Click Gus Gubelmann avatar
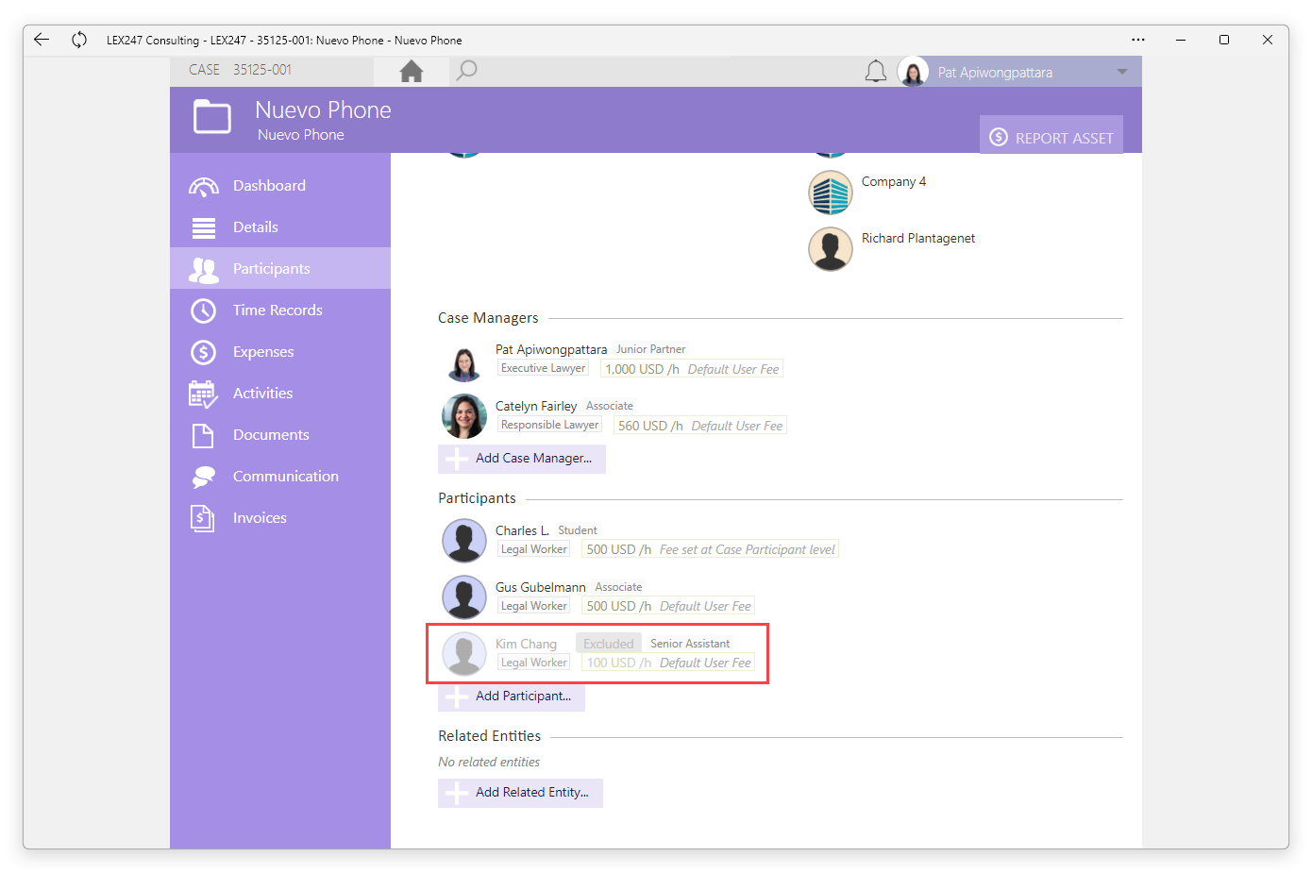1312x873 pixels. coord(464,597)
